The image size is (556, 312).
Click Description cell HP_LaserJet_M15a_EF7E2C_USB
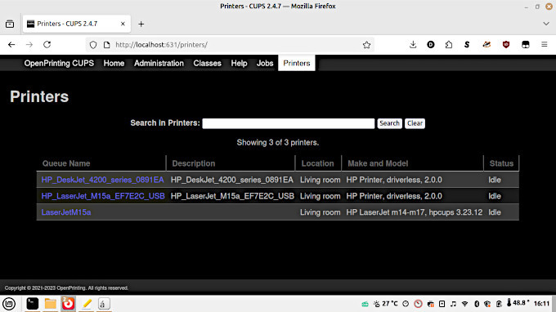[232, 196]
